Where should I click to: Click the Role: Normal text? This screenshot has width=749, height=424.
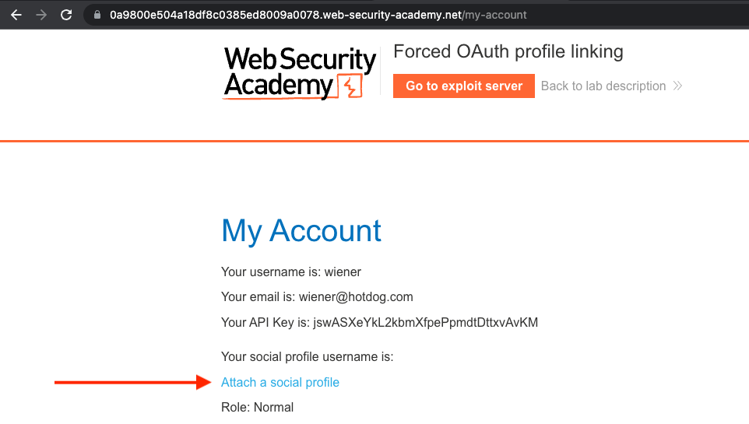(x=258, y=407)
